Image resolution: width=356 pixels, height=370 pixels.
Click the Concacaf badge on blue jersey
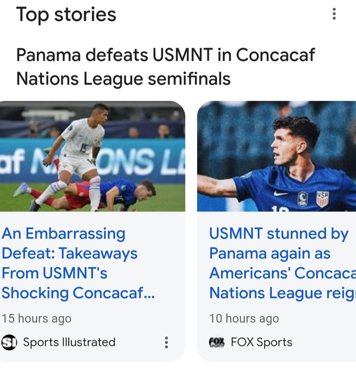303,197
